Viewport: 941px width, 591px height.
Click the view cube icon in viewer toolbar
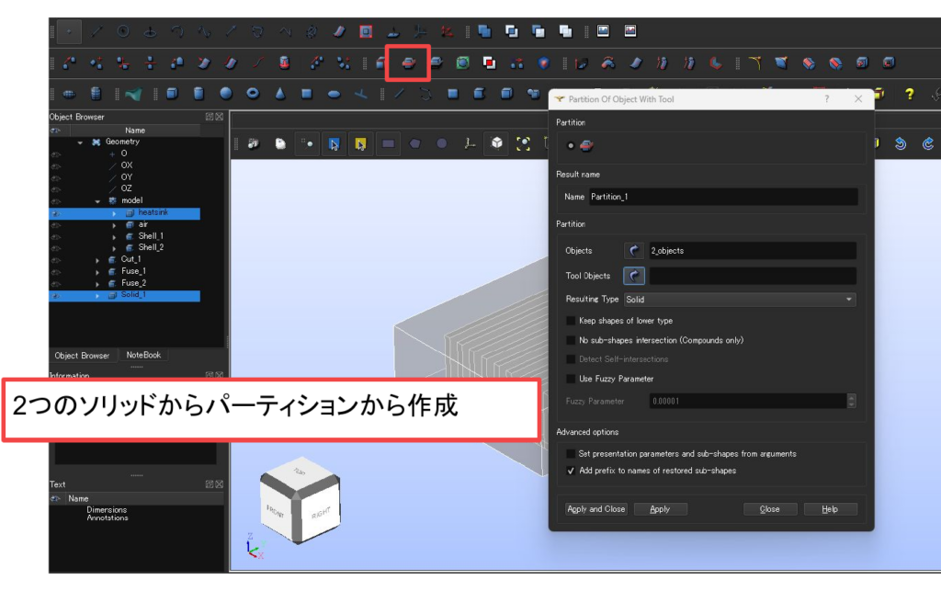tap(496, 143)
